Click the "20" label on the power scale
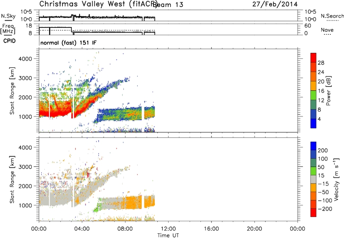 coord(321,82)
